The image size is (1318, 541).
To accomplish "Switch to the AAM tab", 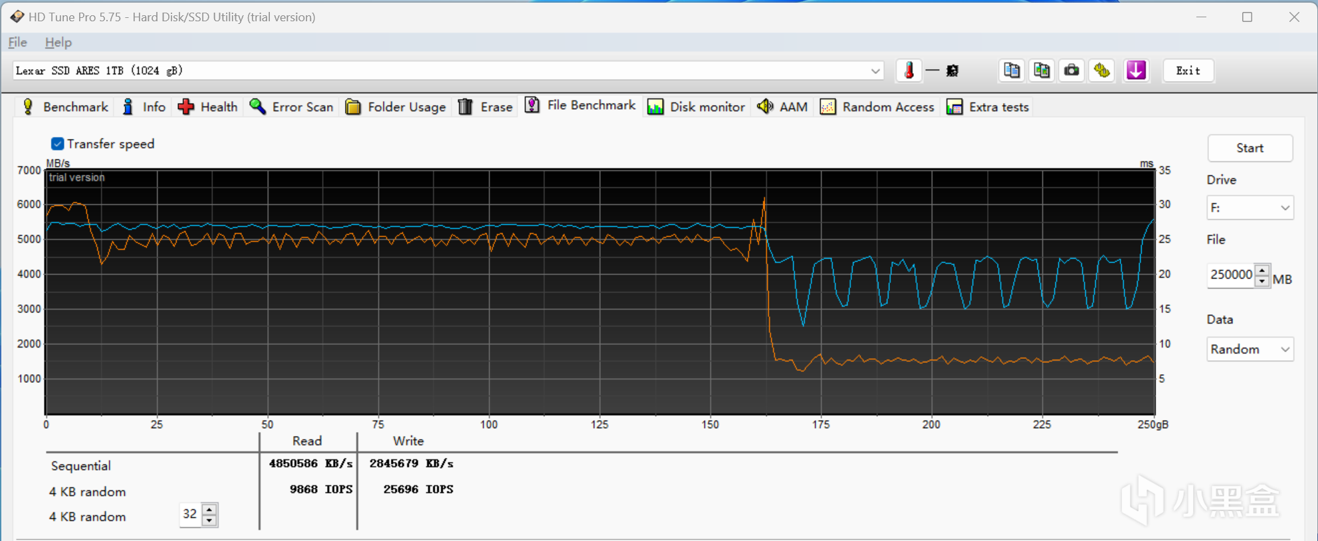I will [x=782, y=107].
